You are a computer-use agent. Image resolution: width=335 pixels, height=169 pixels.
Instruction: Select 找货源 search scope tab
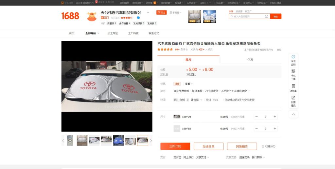point(239,11)
